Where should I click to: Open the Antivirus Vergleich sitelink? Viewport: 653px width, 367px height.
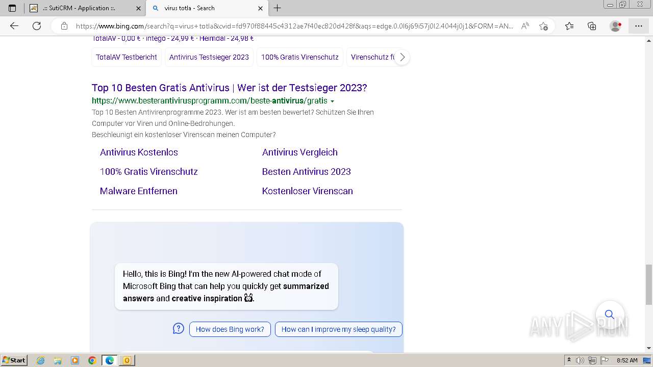pos(300,152)
